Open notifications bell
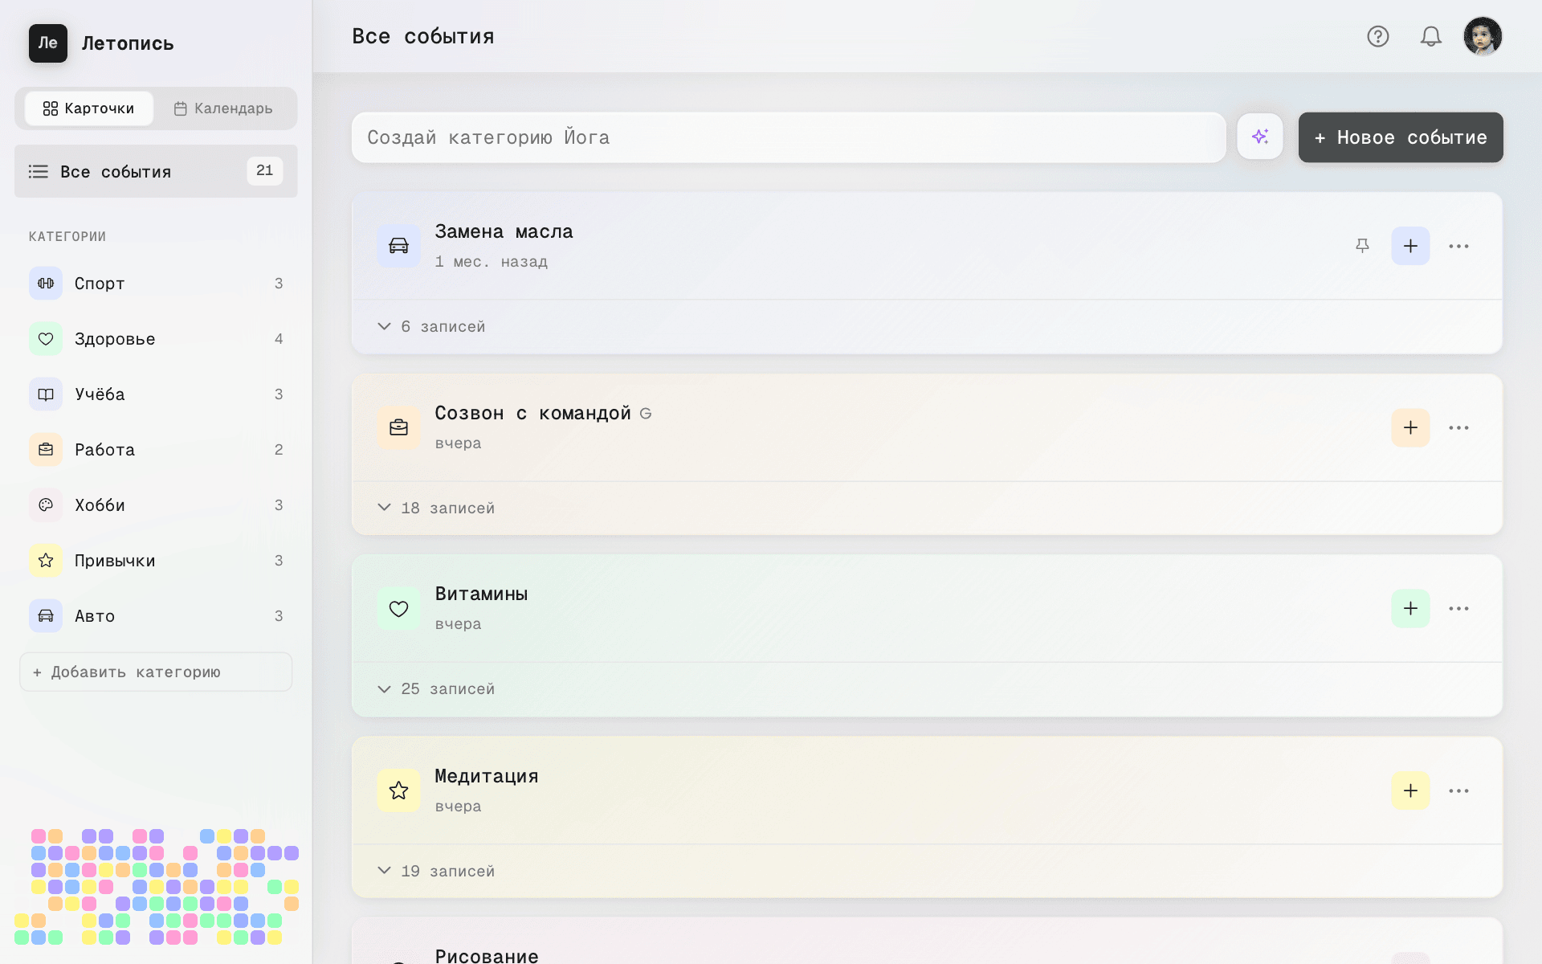This screenshot has width=1542, height=964. pos(1430,36)
